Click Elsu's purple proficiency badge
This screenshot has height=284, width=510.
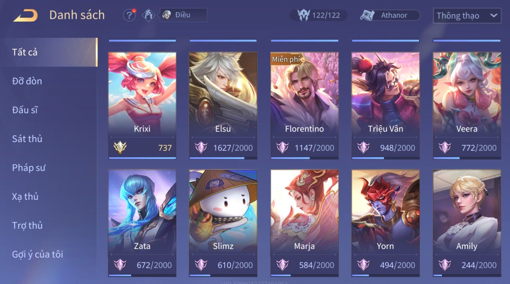pos(201,147)
